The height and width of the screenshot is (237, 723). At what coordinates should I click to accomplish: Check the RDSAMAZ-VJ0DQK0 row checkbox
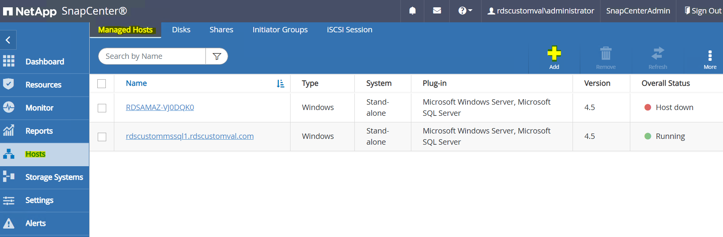tap(102, 108)
